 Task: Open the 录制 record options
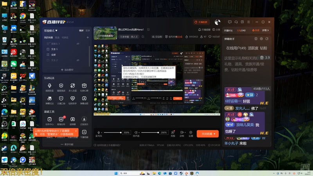[182, 133]
